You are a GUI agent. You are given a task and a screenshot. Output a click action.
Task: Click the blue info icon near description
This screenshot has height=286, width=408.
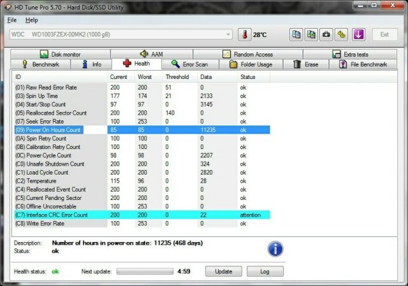(275, 248)
